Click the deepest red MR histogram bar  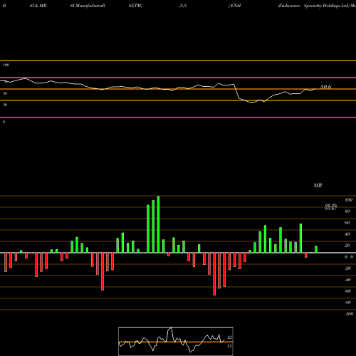214,274
